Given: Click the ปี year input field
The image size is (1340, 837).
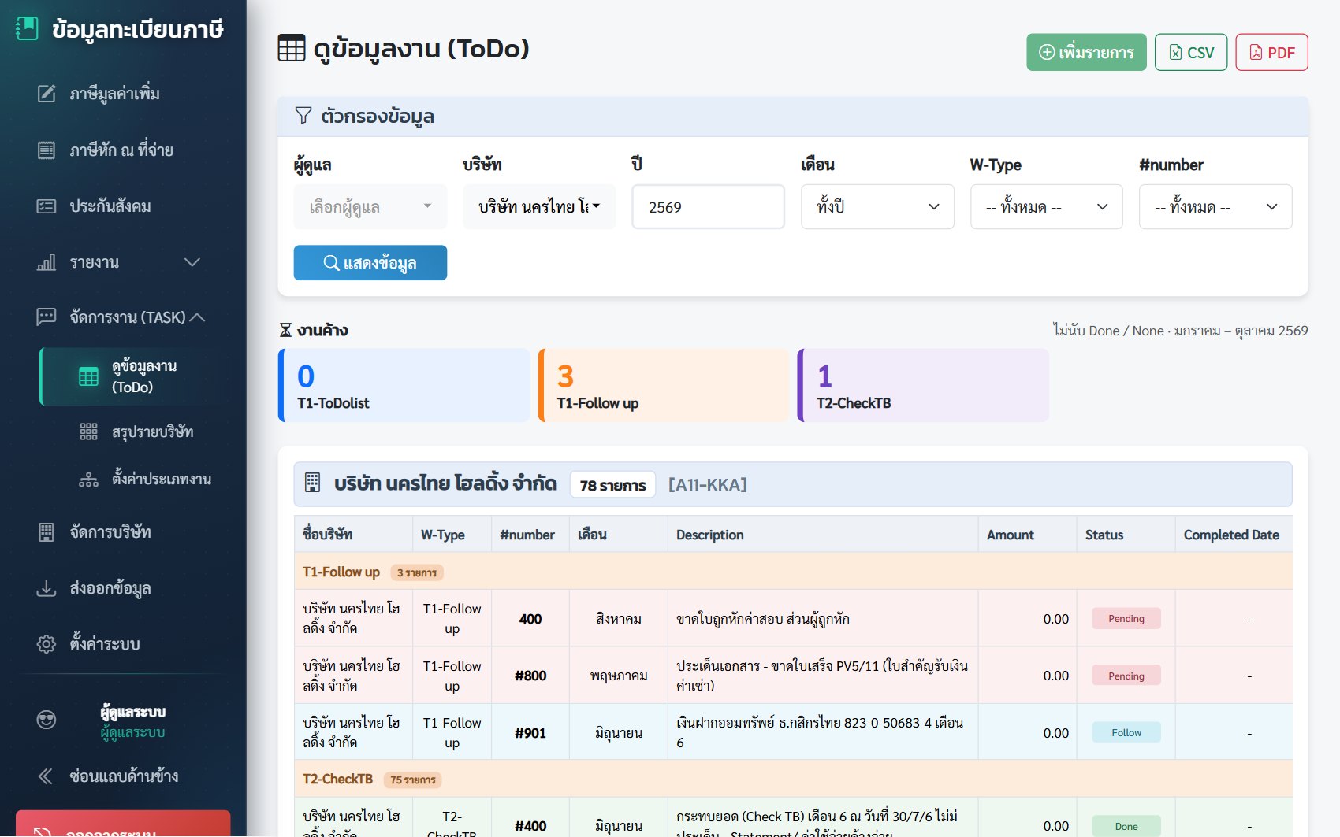Looking at the screenshot, I should [x=708, y=207].
